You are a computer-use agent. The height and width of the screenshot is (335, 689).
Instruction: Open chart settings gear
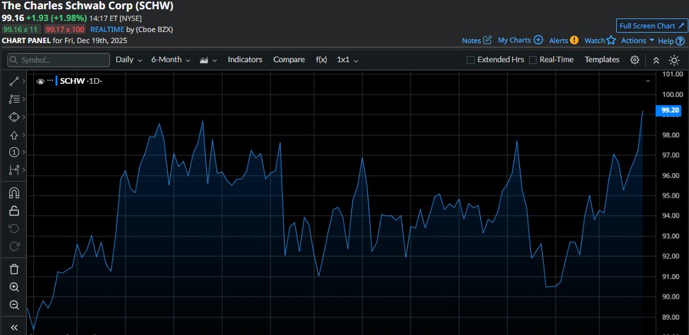click(635, 60)
